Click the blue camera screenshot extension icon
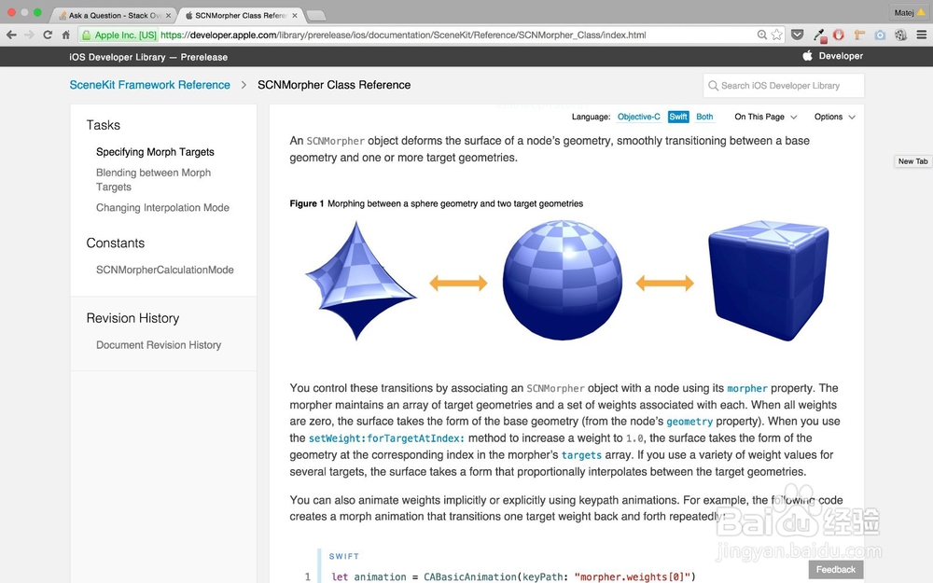Screen dimensions: 933x583 tap(880, 35)
